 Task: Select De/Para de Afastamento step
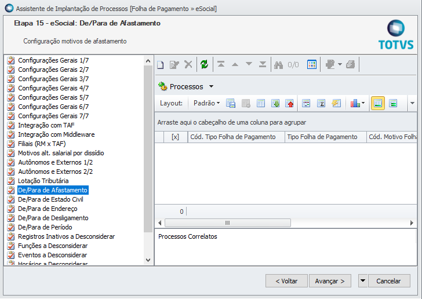click(x=53, y=190)
